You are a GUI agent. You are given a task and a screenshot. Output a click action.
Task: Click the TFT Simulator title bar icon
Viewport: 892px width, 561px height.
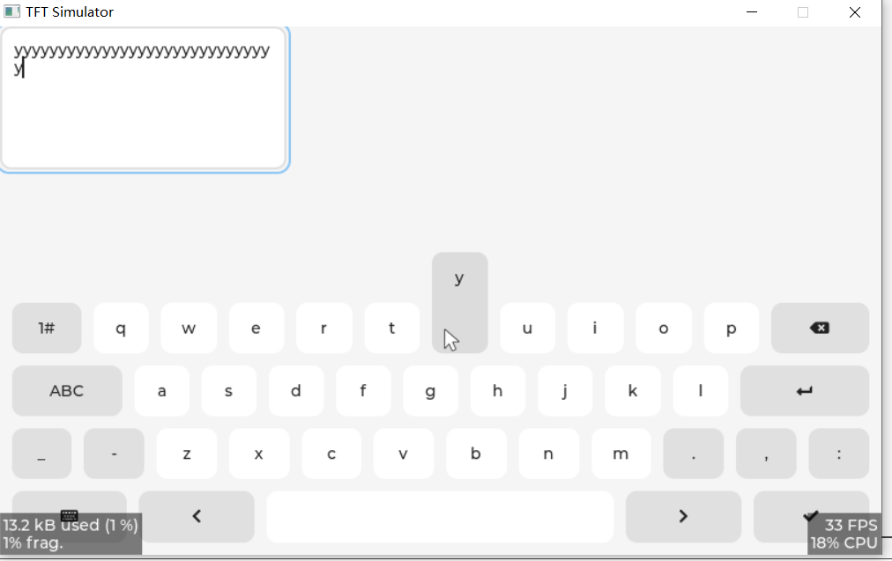click(x=12, y=12)
